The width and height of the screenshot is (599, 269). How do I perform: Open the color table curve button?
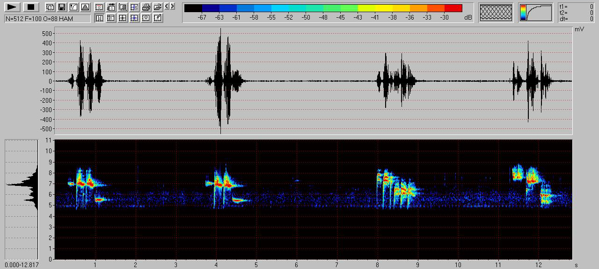tap(536, 13)
